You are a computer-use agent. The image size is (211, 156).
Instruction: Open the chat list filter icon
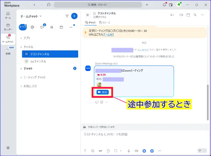(67, 16)
